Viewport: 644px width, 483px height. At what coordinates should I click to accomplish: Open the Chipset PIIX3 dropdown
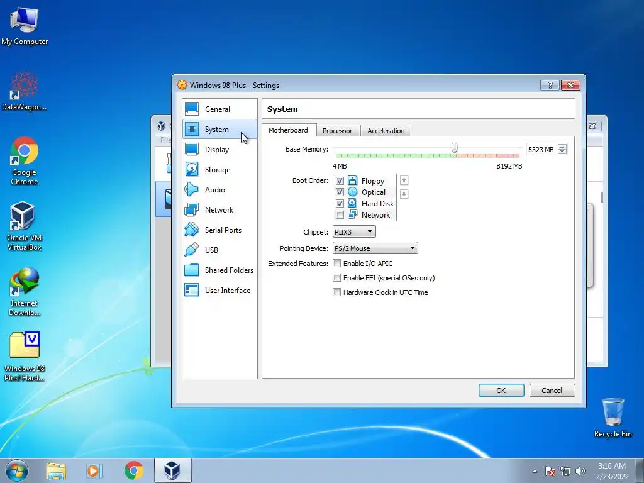(x=354, y=231)
